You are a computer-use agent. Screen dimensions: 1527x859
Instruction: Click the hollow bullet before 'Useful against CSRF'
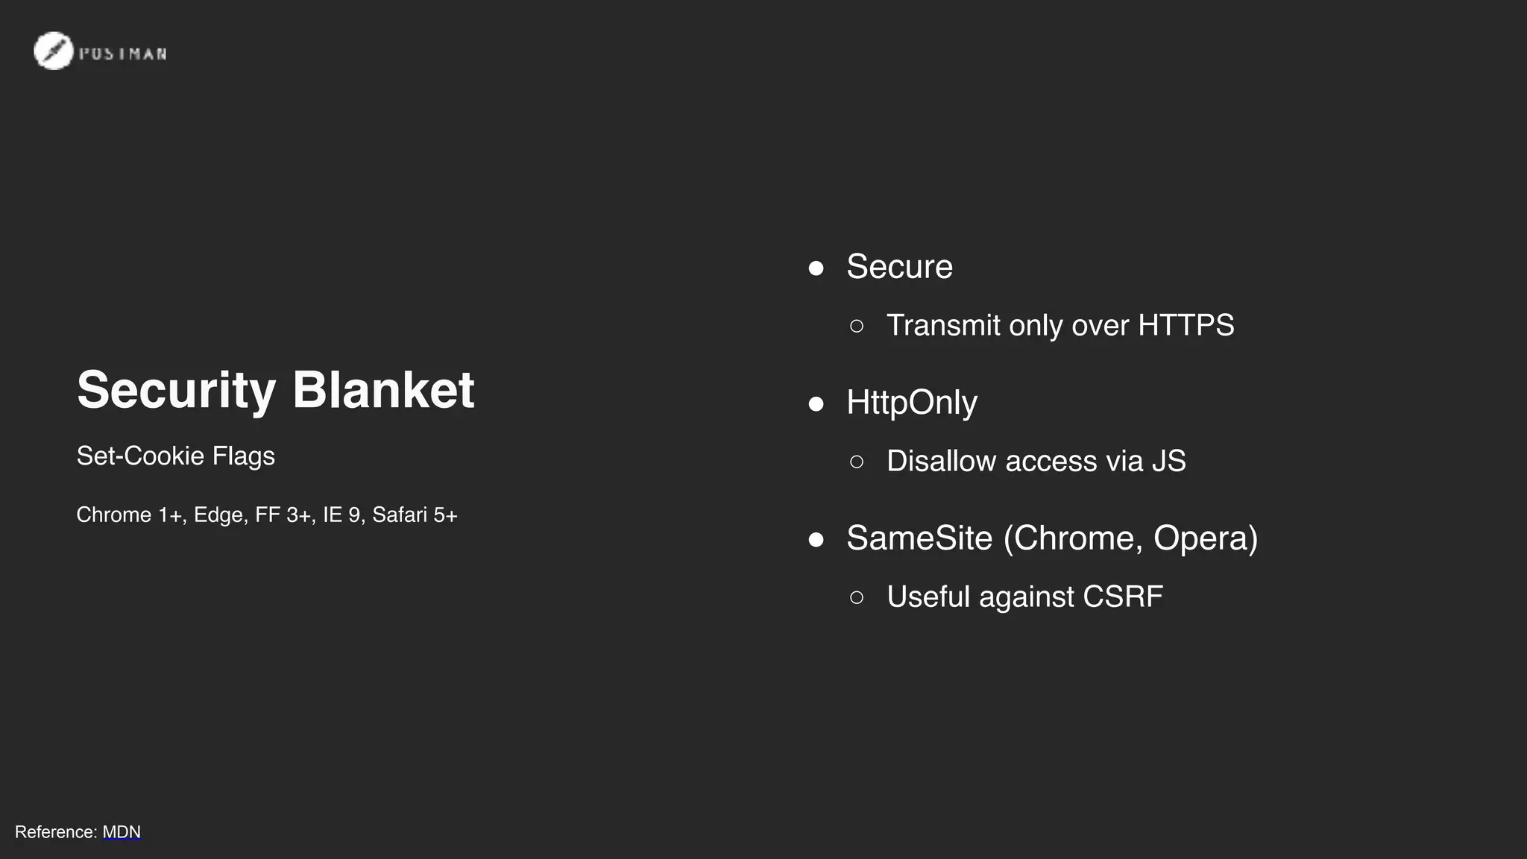(857, 597)
